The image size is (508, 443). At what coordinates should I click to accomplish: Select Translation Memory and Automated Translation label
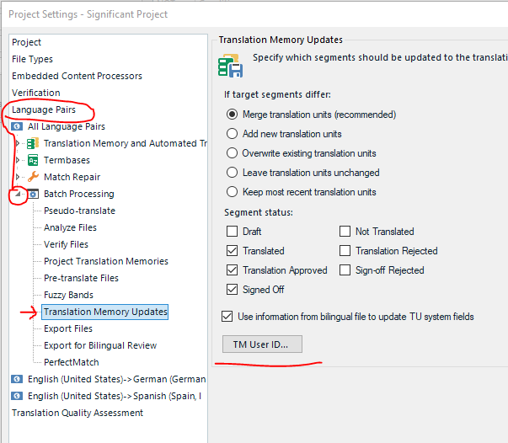pyautogui.click(x=126, y=143)
